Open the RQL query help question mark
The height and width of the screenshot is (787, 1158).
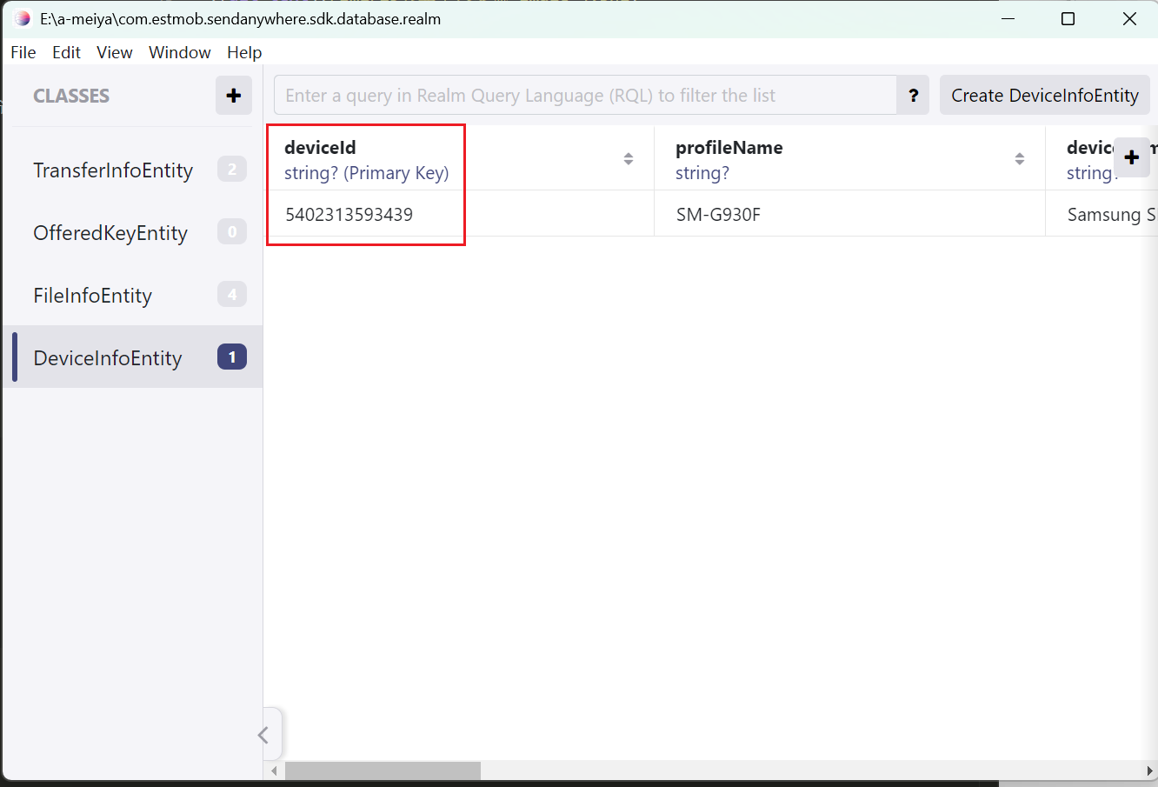pyautogui.click(x=913, y=96)
